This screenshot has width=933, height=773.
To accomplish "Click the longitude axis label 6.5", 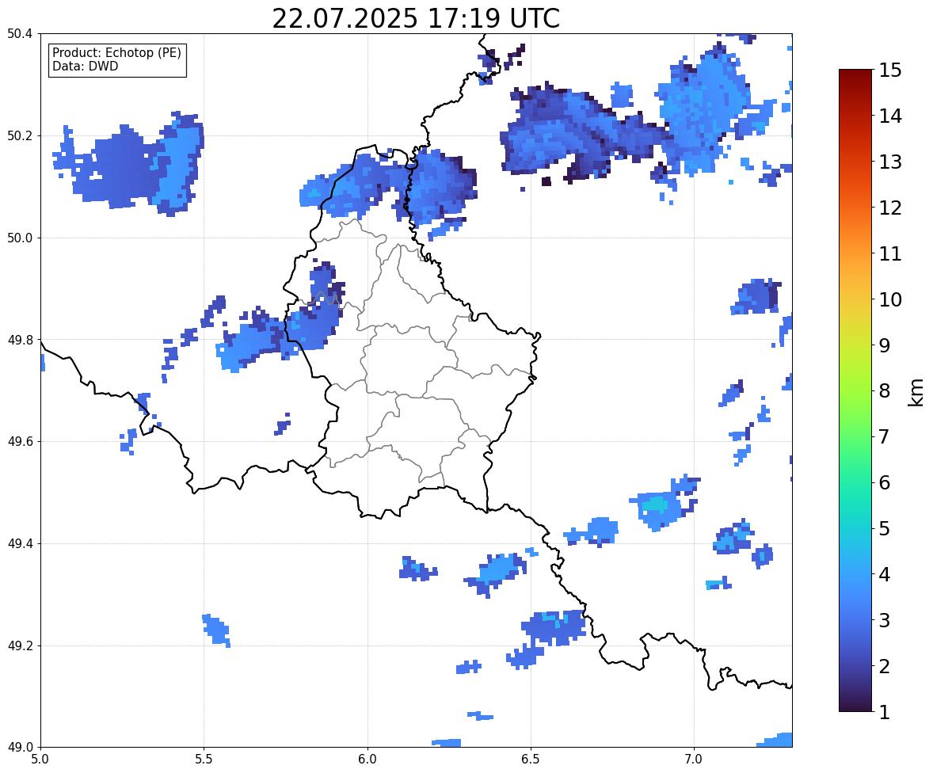I will [531, 760].
